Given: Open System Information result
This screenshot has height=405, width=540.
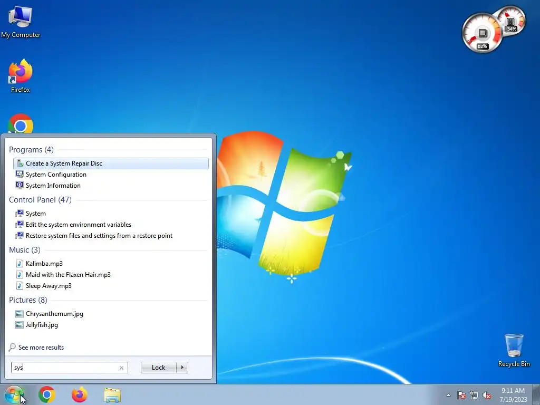Looking at the screenshot, I should click(x=111, y=185).
